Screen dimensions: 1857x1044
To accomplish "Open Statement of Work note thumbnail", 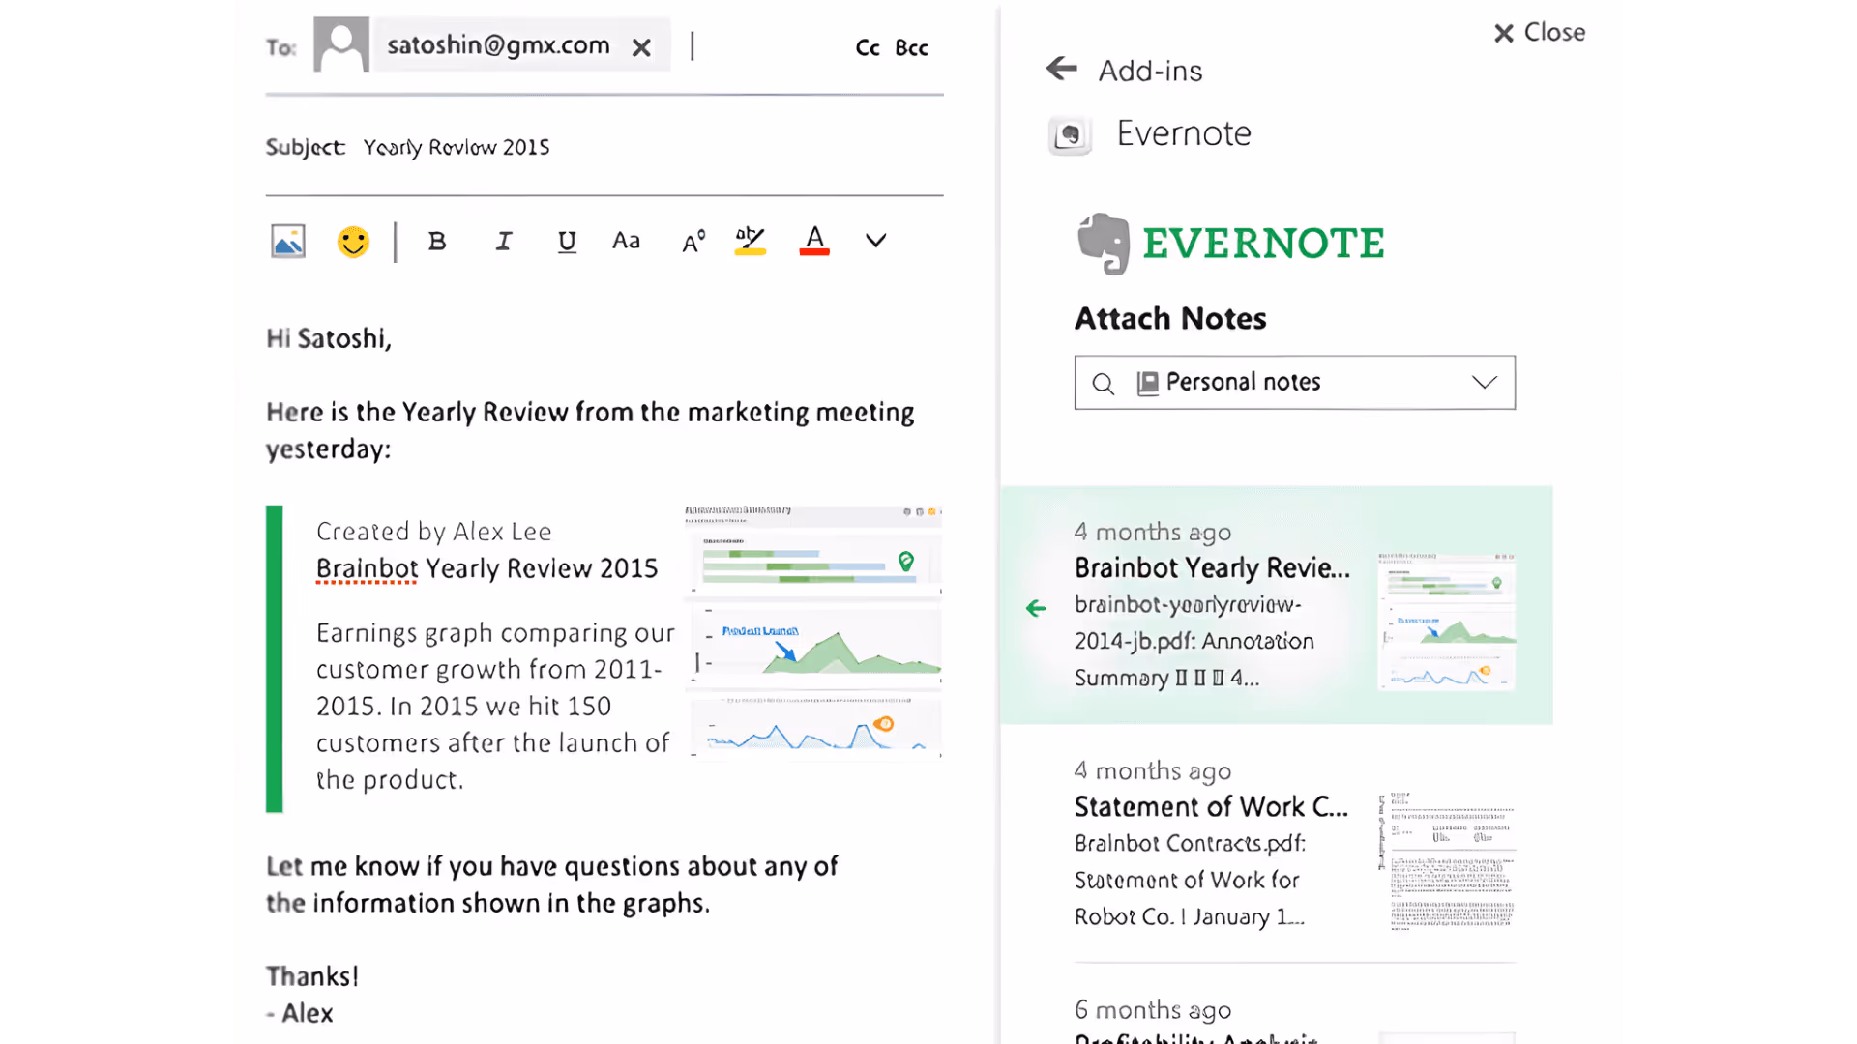I will [1446, 861].
